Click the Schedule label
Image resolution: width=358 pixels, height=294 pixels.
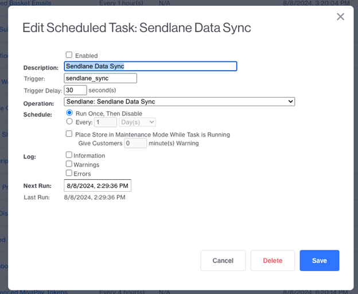(x=38, y=115)
